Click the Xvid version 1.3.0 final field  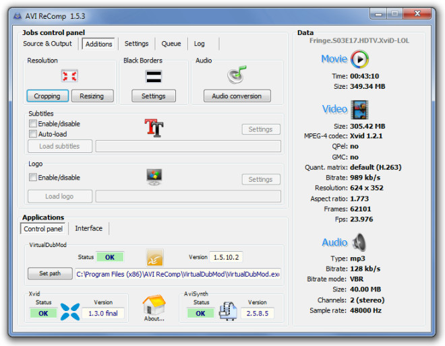(103, 313)
